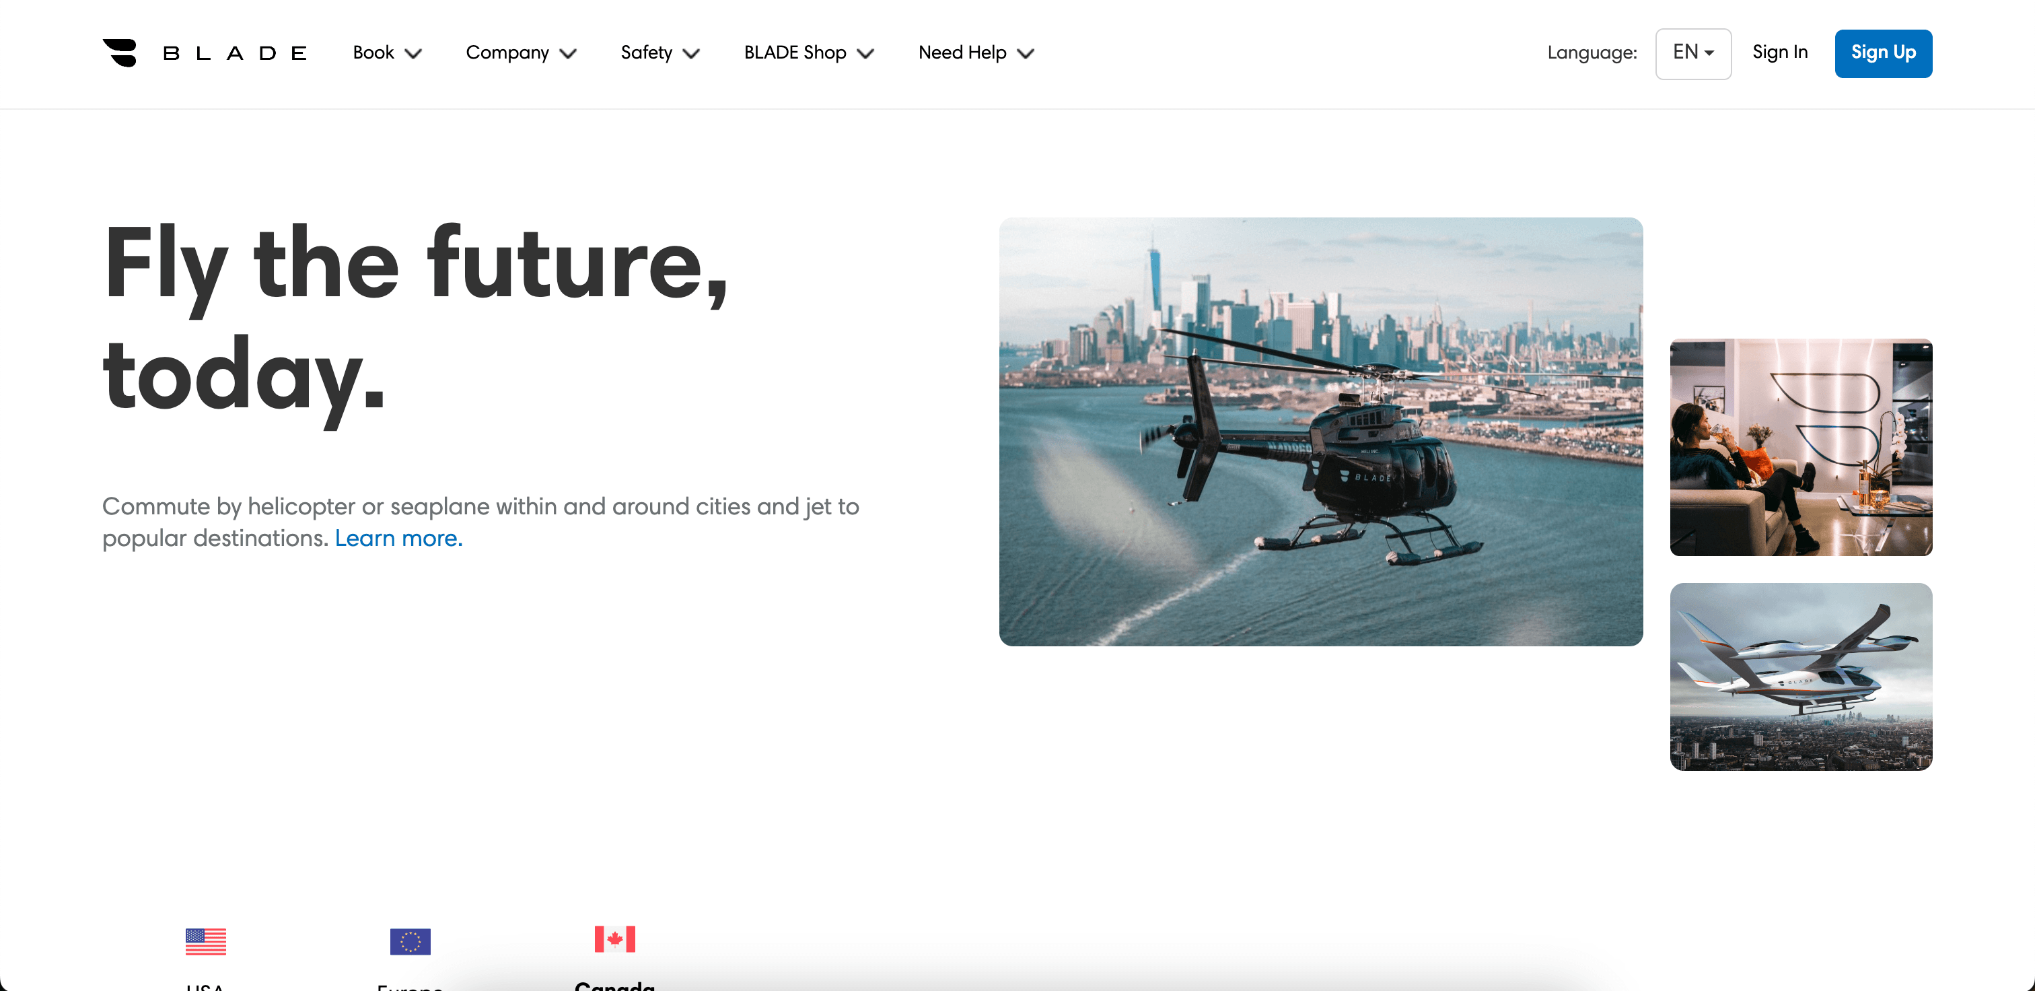Viewport: 2035px width, 991px height.
Task: Open the electric aircraft rendering image
Action: [x=1801, y=677]
